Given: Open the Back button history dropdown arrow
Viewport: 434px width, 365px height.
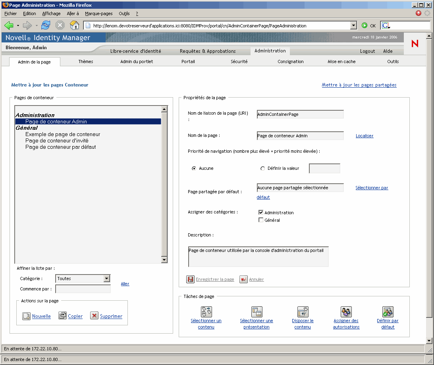Looking at the screenshot, I should (18, 26).
